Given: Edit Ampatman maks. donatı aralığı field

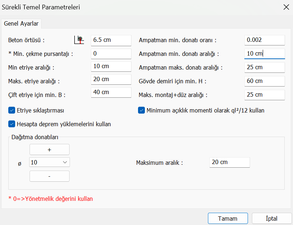Looking at the screenshot, I should point(265,67).
